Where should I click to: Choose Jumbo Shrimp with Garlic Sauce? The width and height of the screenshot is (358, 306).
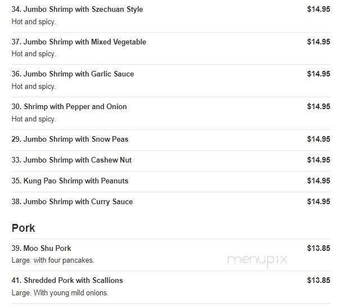coord(72,74)
